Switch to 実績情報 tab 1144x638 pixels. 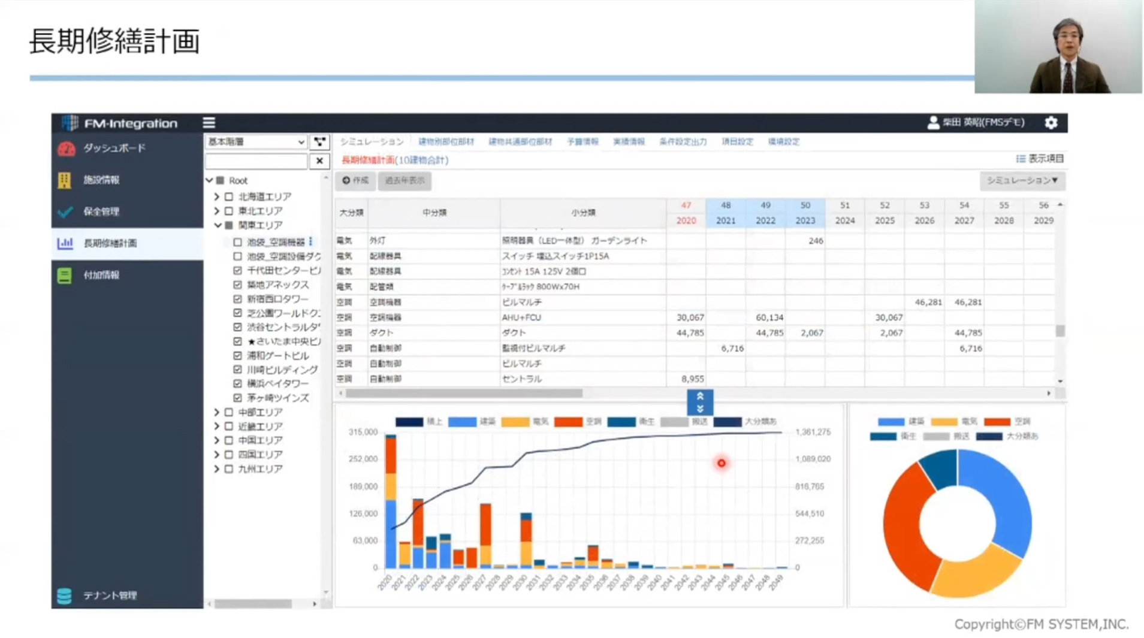[x=629, y=142]
